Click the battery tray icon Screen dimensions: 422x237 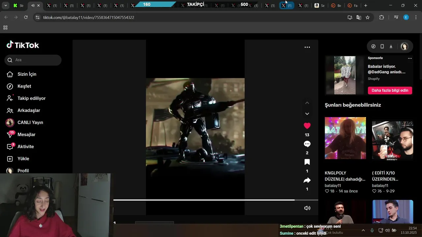[x=394, y=230]
